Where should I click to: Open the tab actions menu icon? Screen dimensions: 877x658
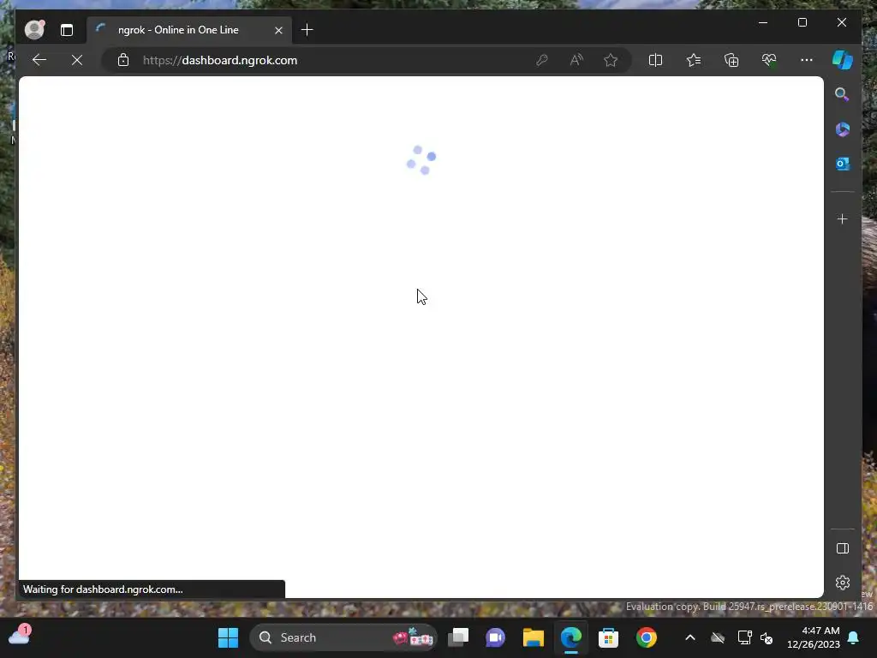click(67, 30)
